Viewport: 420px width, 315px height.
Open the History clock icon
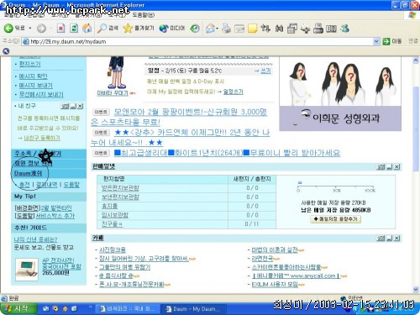point(195,28)
